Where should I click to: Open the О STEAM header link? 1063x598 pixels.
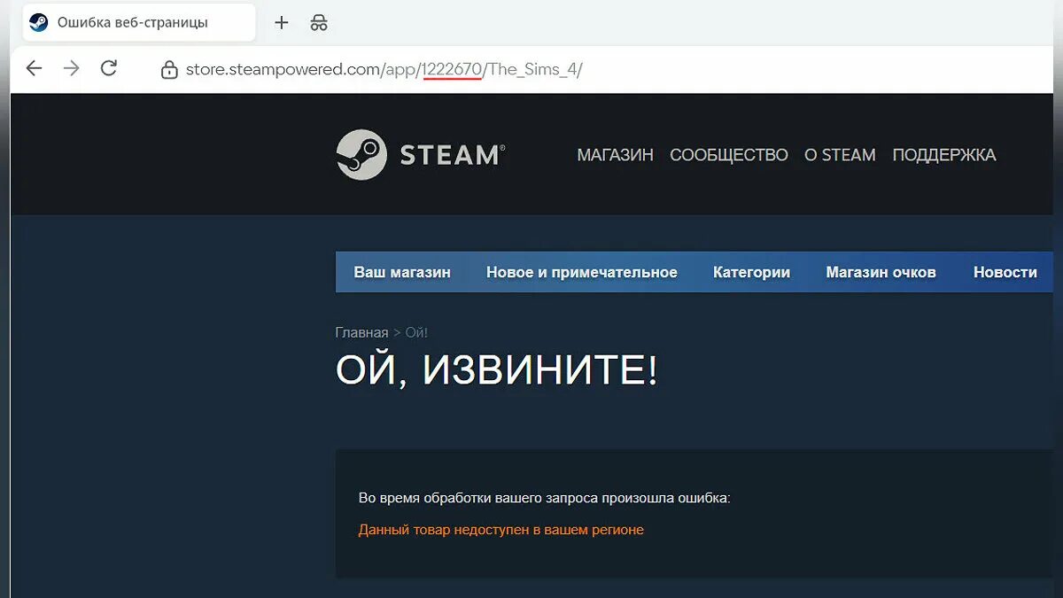coord(840,155)
